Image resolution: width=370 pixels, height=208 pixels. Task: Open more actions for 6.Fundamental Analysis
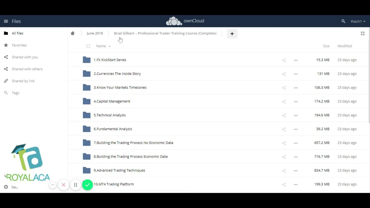tap(296, 129)
